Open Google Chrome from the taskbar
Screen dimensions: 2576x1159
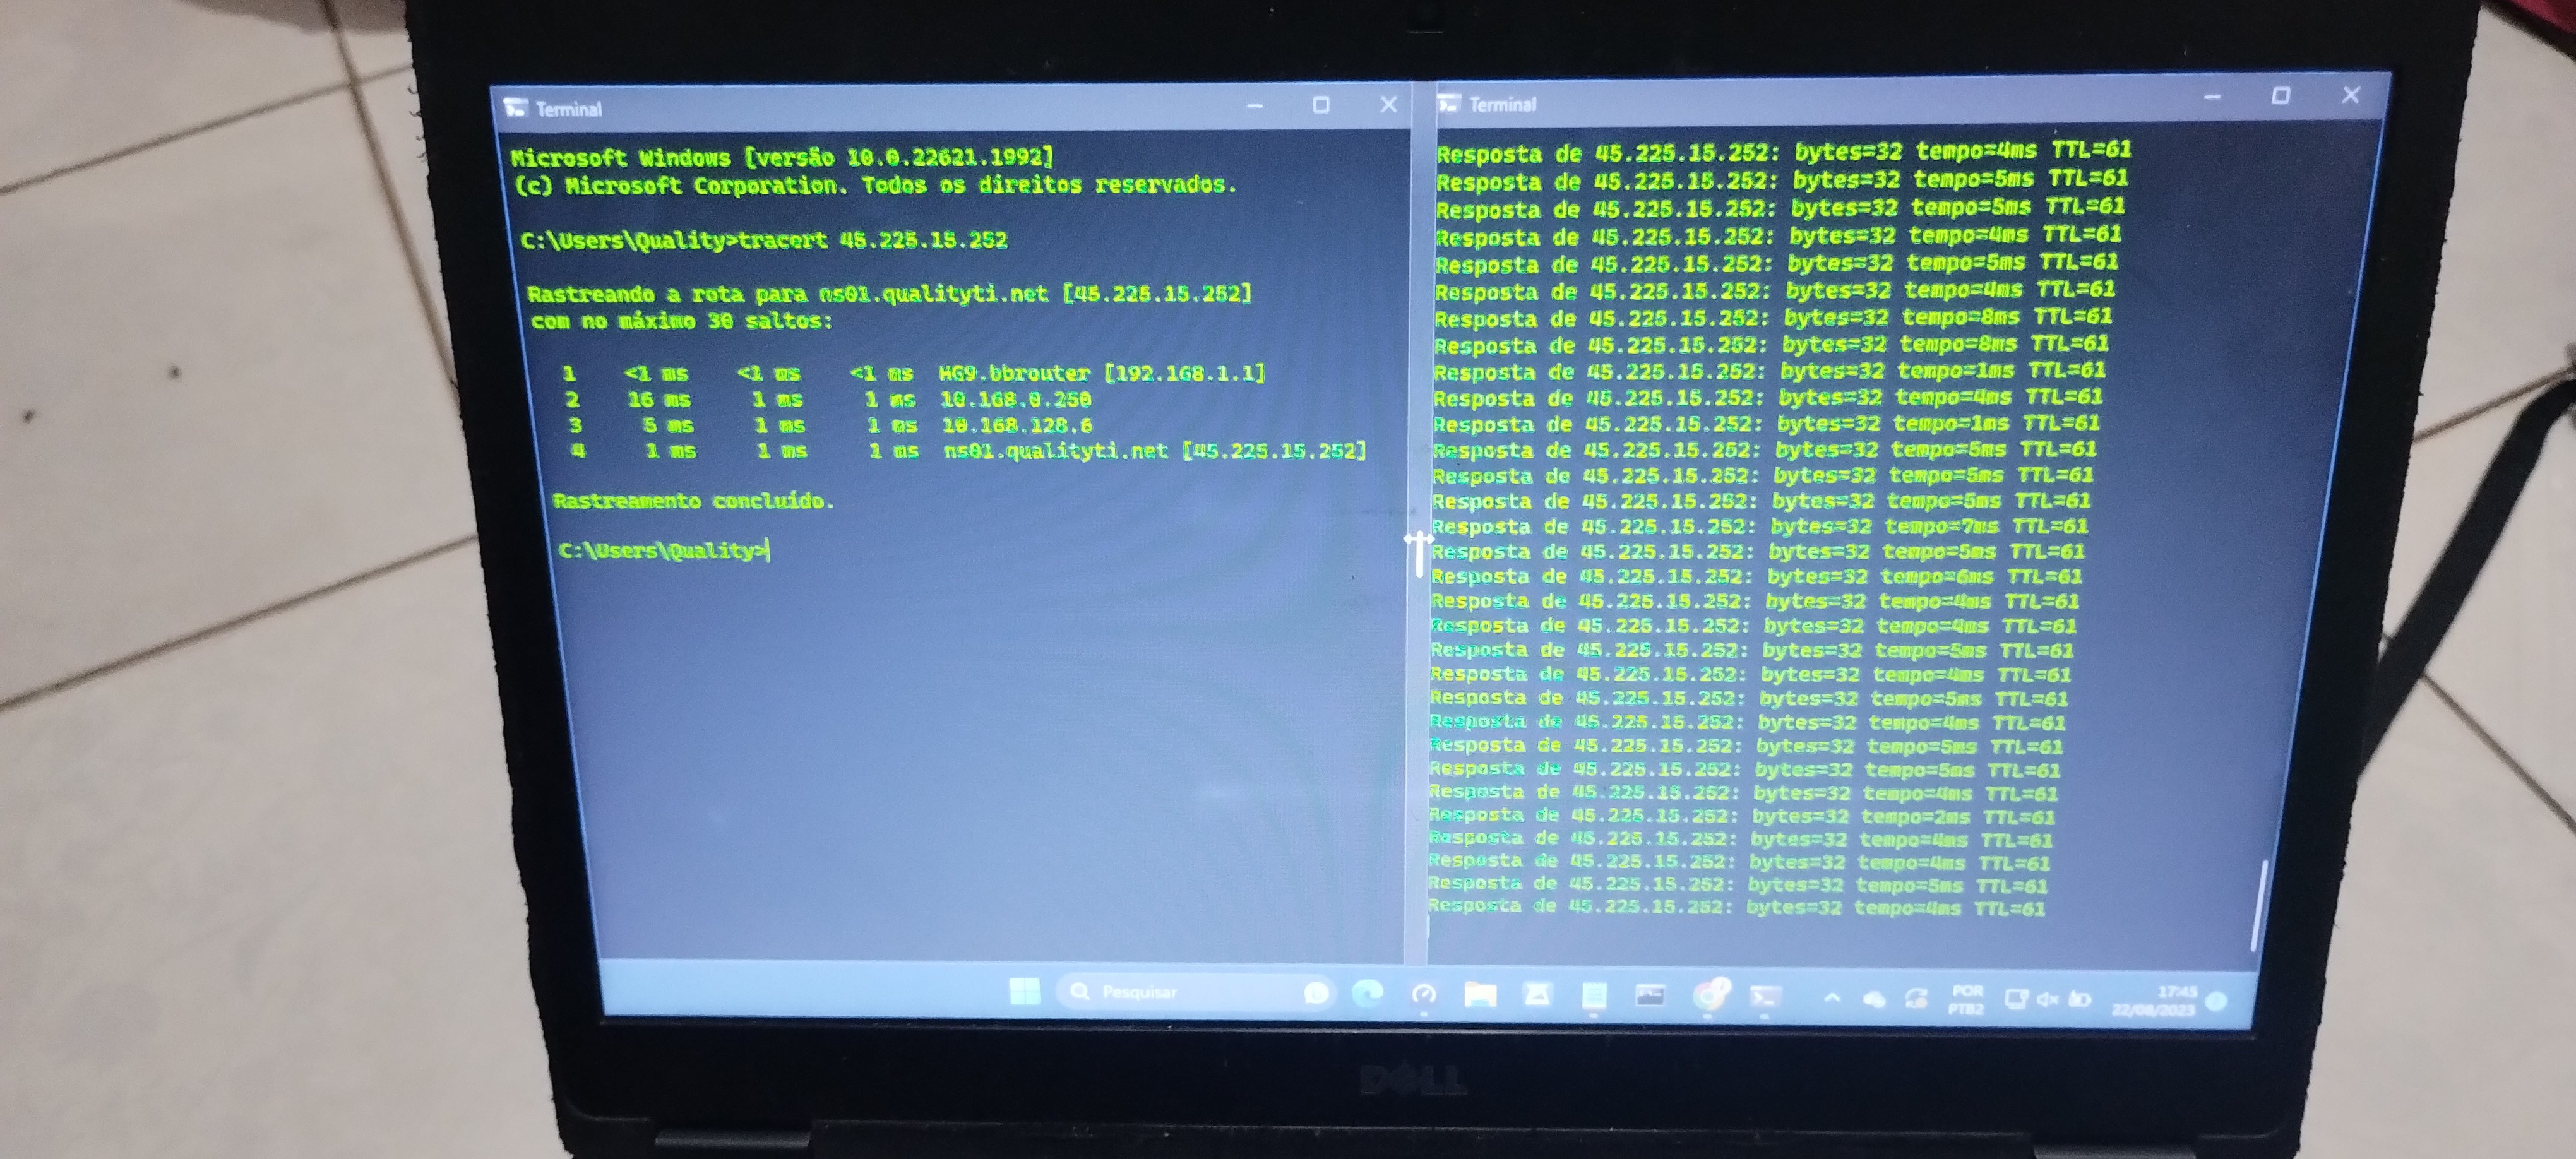point(1710,995)
